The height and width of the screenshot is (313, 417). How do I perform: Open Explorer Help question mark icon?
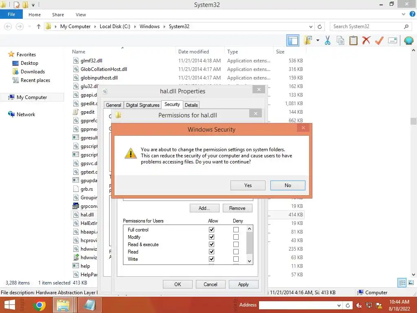point(413,14)
